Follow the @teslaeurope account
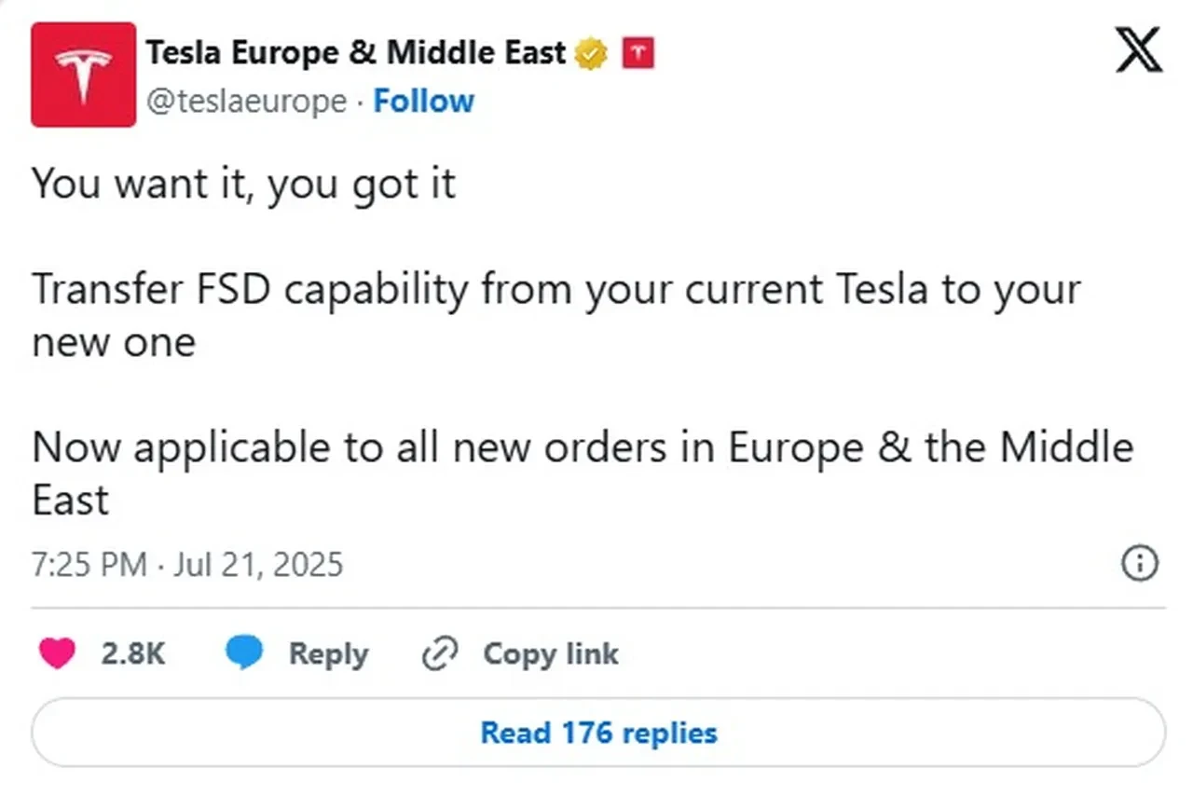The image size is (1193, 796). coord(424,101)
